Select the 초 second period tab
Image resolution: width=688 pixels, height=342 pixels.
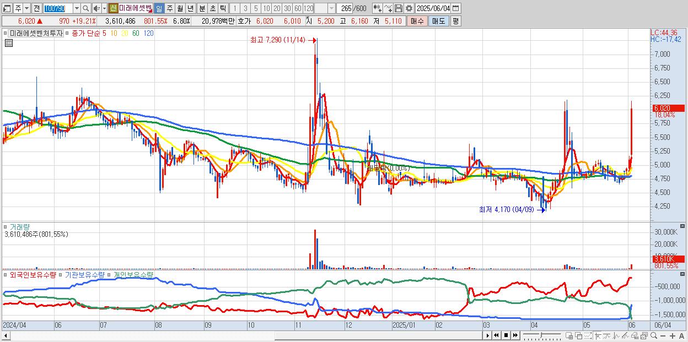(x=212, y=8)
